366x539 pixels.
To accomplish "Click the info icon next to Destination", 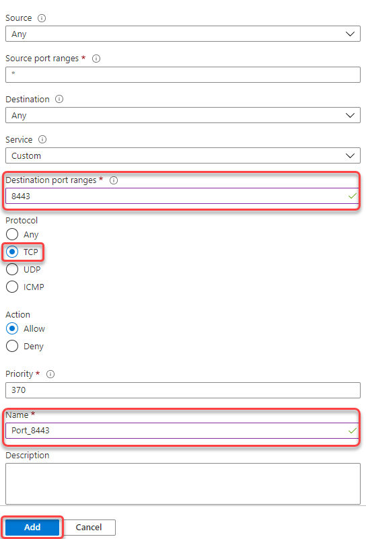I will tap(59, 100).
